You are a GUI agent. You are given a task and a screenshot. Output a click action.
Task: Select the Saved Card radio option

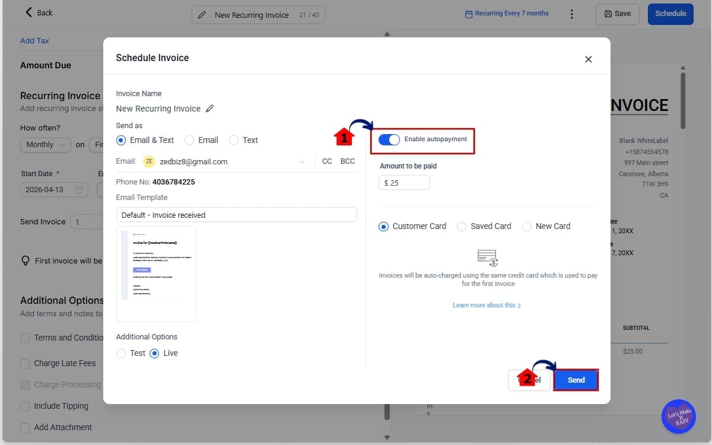tap(461, 226)
